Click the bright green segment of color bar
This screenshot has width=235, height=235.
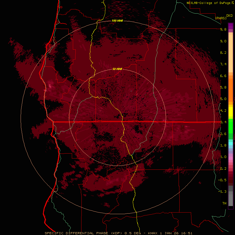pyautogui.click(x=231, y=126)
